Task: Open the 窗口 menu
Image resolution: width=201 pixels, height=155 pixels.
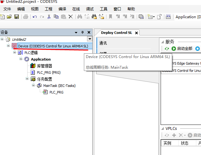Action: (x=117, y=9)
